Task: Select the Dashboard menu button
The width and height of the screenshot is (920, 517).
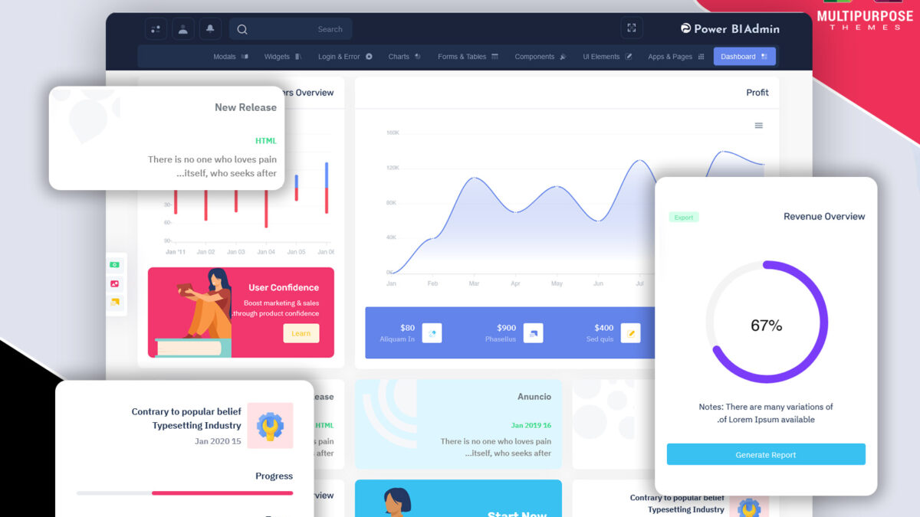Action: (x=744, y=57)
